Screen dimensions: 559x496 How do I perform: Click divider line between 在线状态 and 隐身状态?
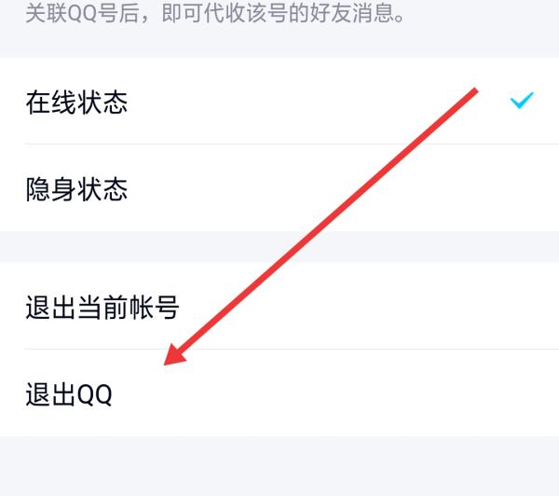pyautogui.click(x=279, y=145)
